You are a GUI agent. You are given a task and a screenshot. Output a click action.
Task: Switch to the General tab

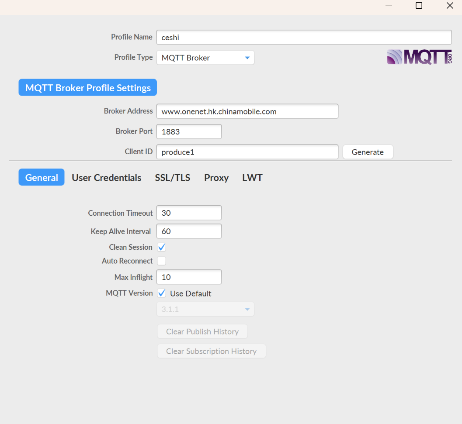coord(42,177)
